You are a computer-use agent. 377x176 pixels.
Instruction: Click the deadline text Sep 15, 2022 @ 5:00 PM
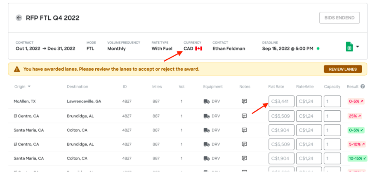287,49
